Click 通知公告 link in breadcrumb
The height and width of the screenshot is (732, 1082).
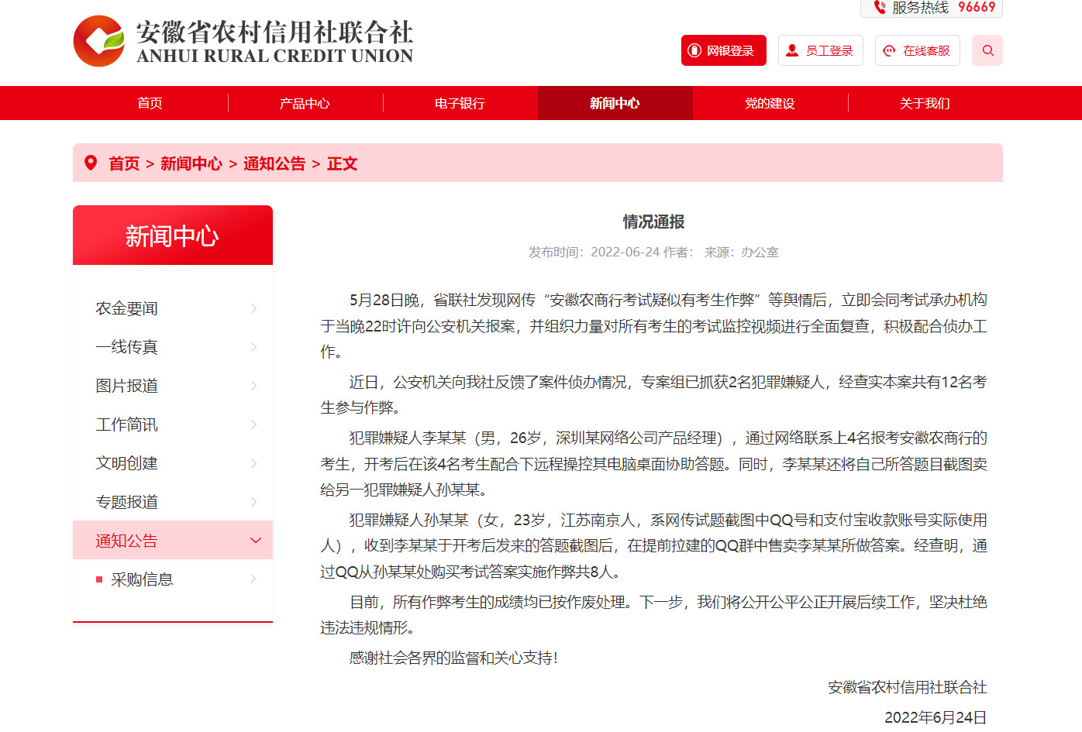tap(274, 163)
